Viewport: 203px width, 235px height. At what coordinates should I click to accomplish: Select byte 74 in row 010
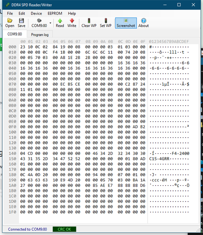tap(128, 52)
